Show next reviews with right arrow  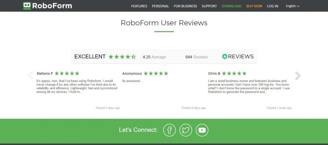(x=298, y=76)
